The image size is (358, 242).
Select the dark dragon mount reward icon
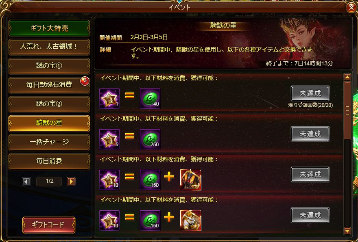(191, 180)
